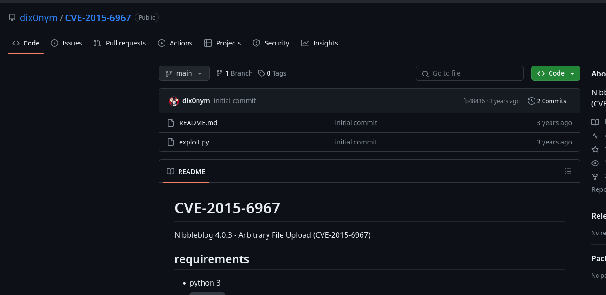The height and width of the screenshot is (295, 606).
Task: Open README.md's initial commit message
Action: pos(356,123)
